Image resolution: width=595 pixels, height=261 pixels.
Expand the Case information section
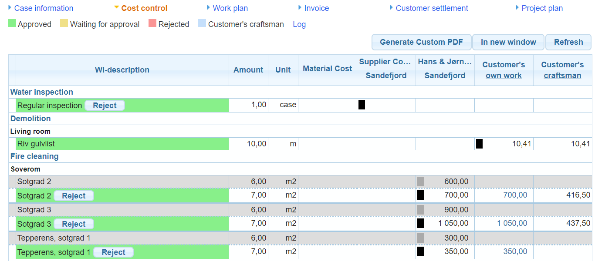[x=43, y=8]
